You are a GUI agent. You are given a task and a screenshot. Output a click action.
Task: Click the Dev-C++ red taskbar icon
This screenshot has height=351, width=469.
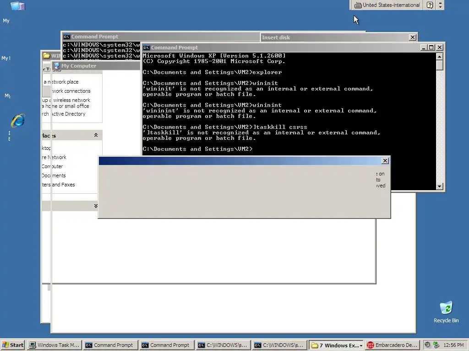[370, 345]
